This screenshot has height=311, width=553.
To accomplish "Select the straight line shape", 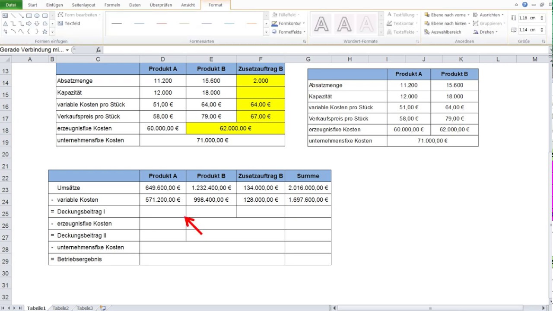I will pyautogui.click(x=13, y=16).
